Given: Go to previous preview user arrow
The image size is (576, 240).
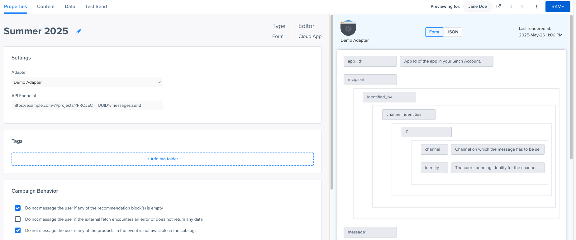Looking at the screenshot, I should pyautogui.click(x=512, y=7).
